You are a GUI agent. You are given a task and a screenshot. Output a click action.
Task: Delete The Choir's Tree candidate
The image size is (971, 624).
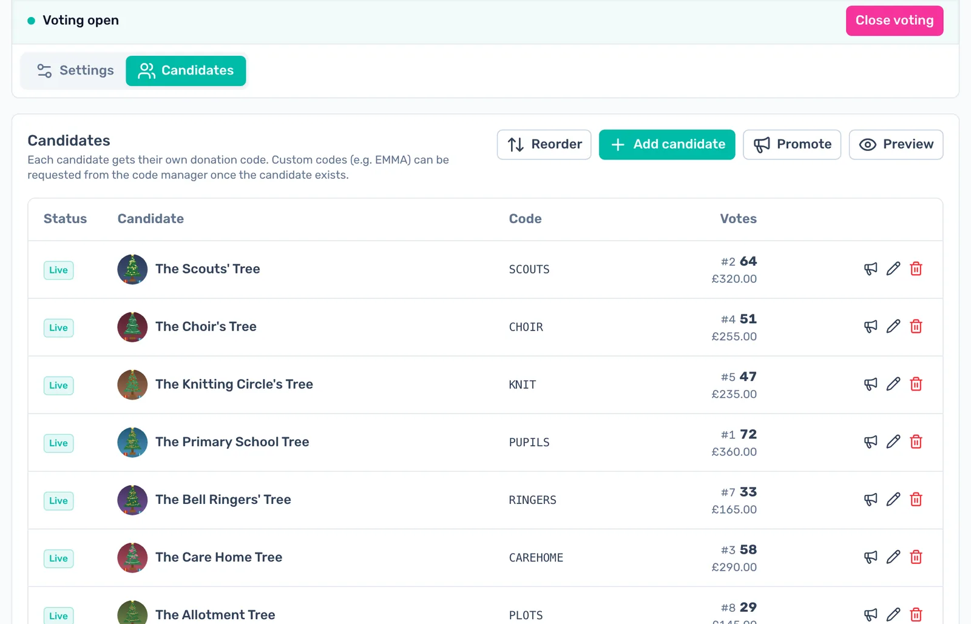click(x=916, y=326)
